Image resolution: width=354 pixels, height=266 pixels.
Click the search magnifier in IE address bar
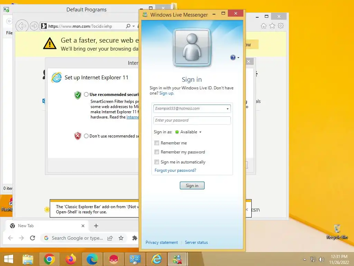(128, 26)
